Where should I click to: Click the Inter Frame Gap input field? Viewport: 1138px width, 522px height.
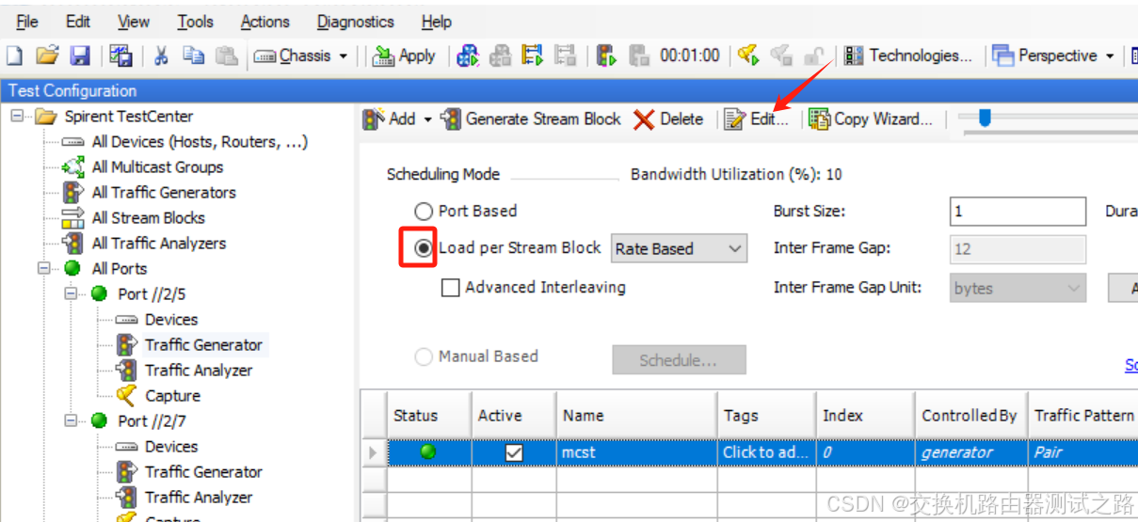(x=1018, y=249)
